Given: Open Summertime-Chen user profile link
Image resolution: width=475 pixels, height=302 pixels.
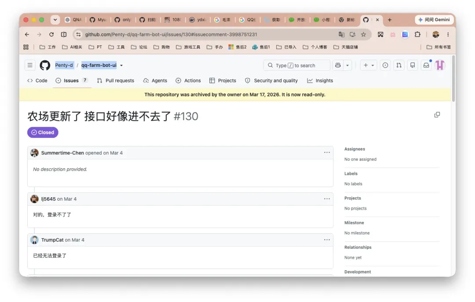Looking at the screenshot, I should pos(62,153).
